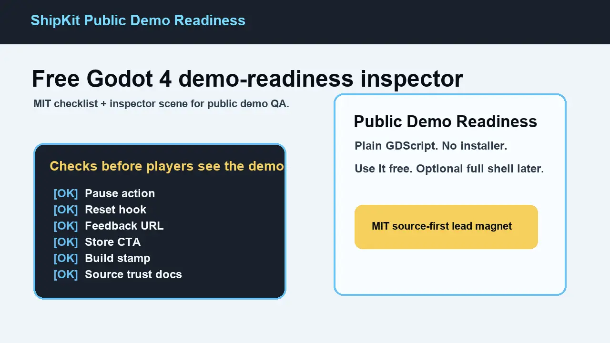The width and height of the screenshot is (610, 343).
Task: Click the Store CTA checklist row
Action: pyautogui.click(x=97, y=242)
